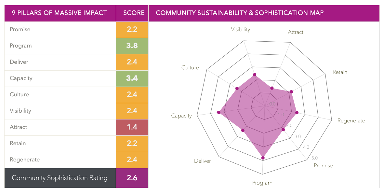Click the red 1.4 Attract score cell
This screenshot has width=384, height=194.
click(x=132, y=127)
